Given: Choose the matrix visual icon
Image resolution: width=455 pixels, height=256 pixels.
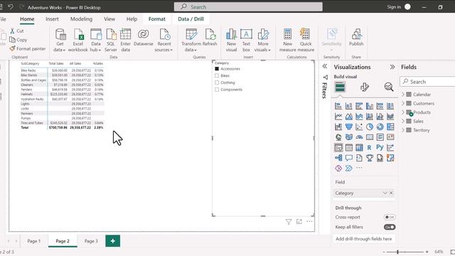Looking at the screenshot, I should click(x=359, y=148).
